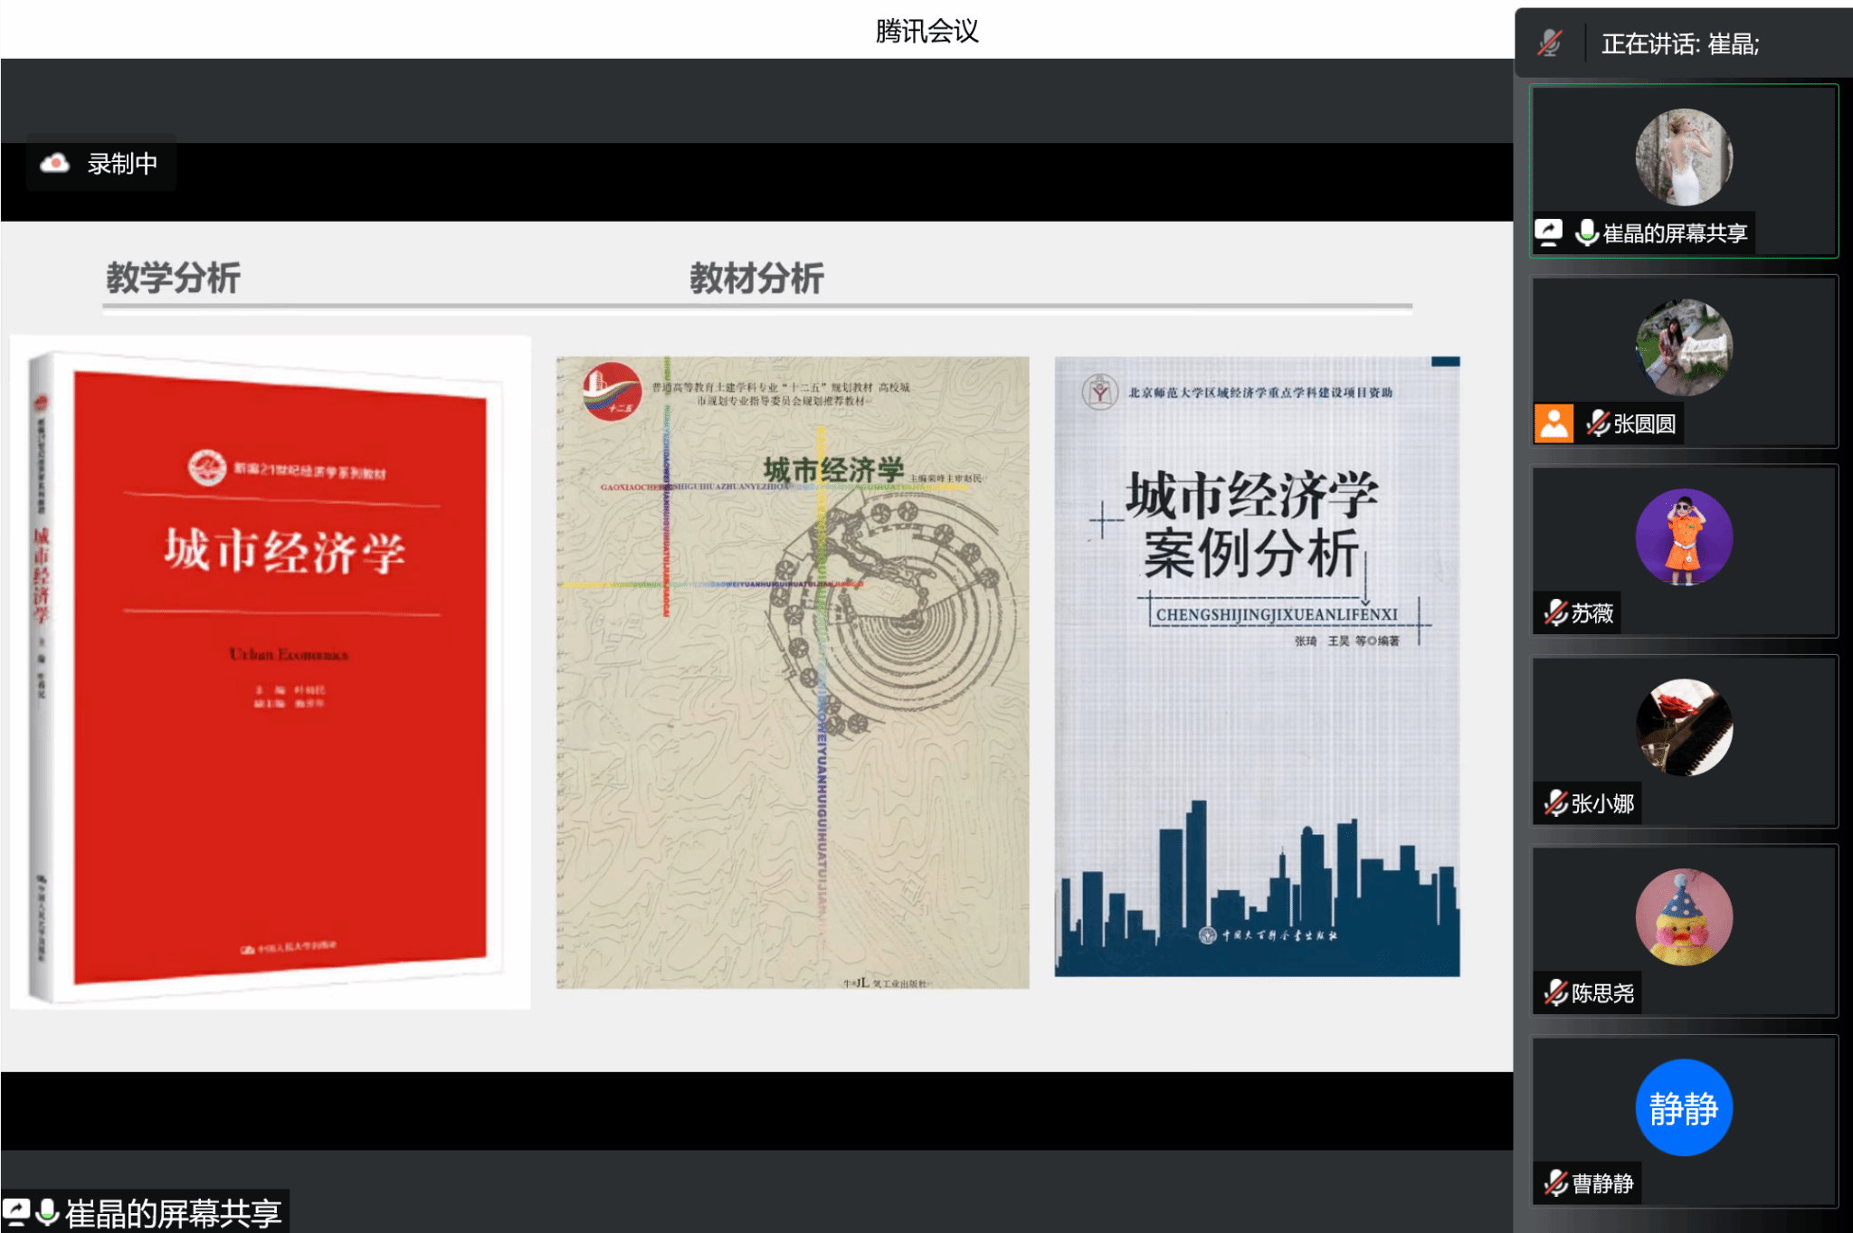Click the 录制中 recording indicator
The height and width of the screenshot is (1233, 1853).
click(x=121, y=164)
